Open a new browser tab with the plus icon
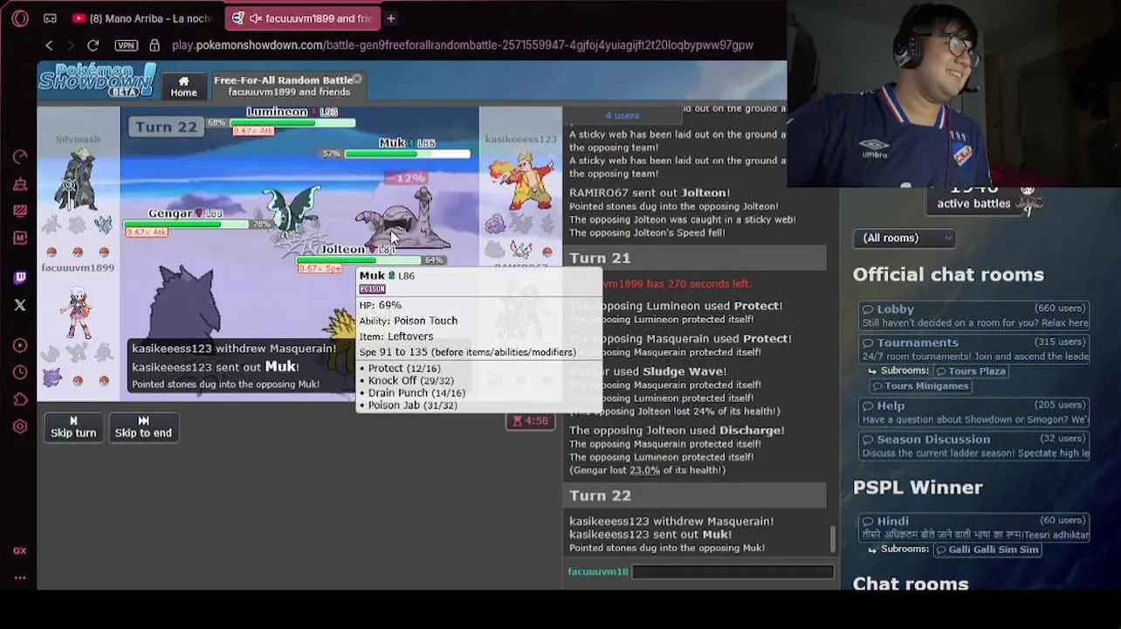The height and width of the screenshot is (629, 1121). [391, 18]
